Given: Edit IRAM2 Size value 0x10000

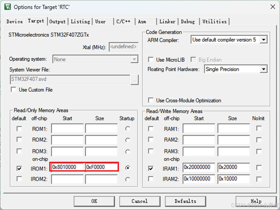Looking at the screenshot, I should pyautogui.click(x=234, y=179).
